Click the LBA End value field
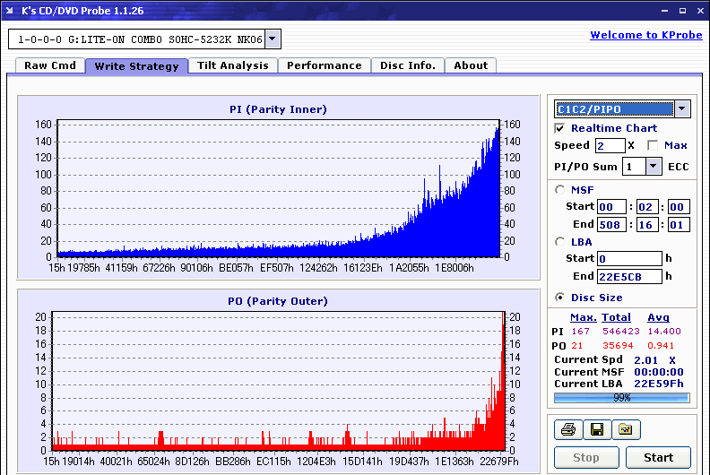710x475 pixels. (629, 276)
